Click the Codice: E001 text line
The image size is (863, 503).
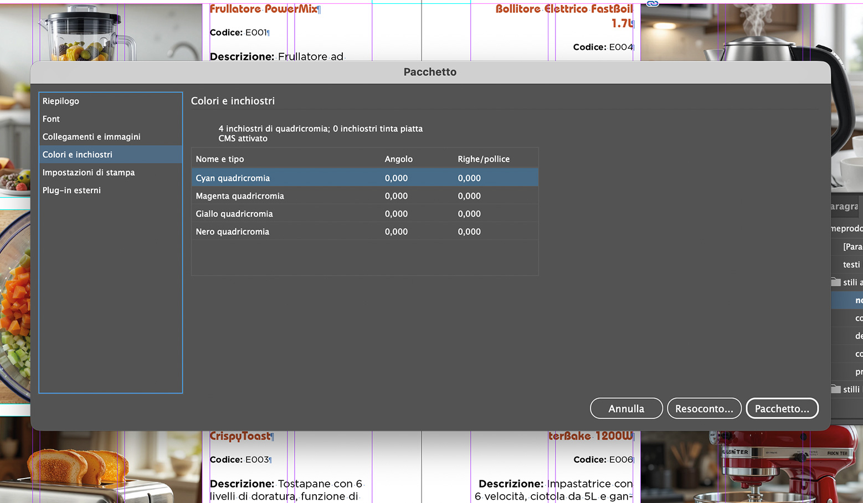pos(239,33)
